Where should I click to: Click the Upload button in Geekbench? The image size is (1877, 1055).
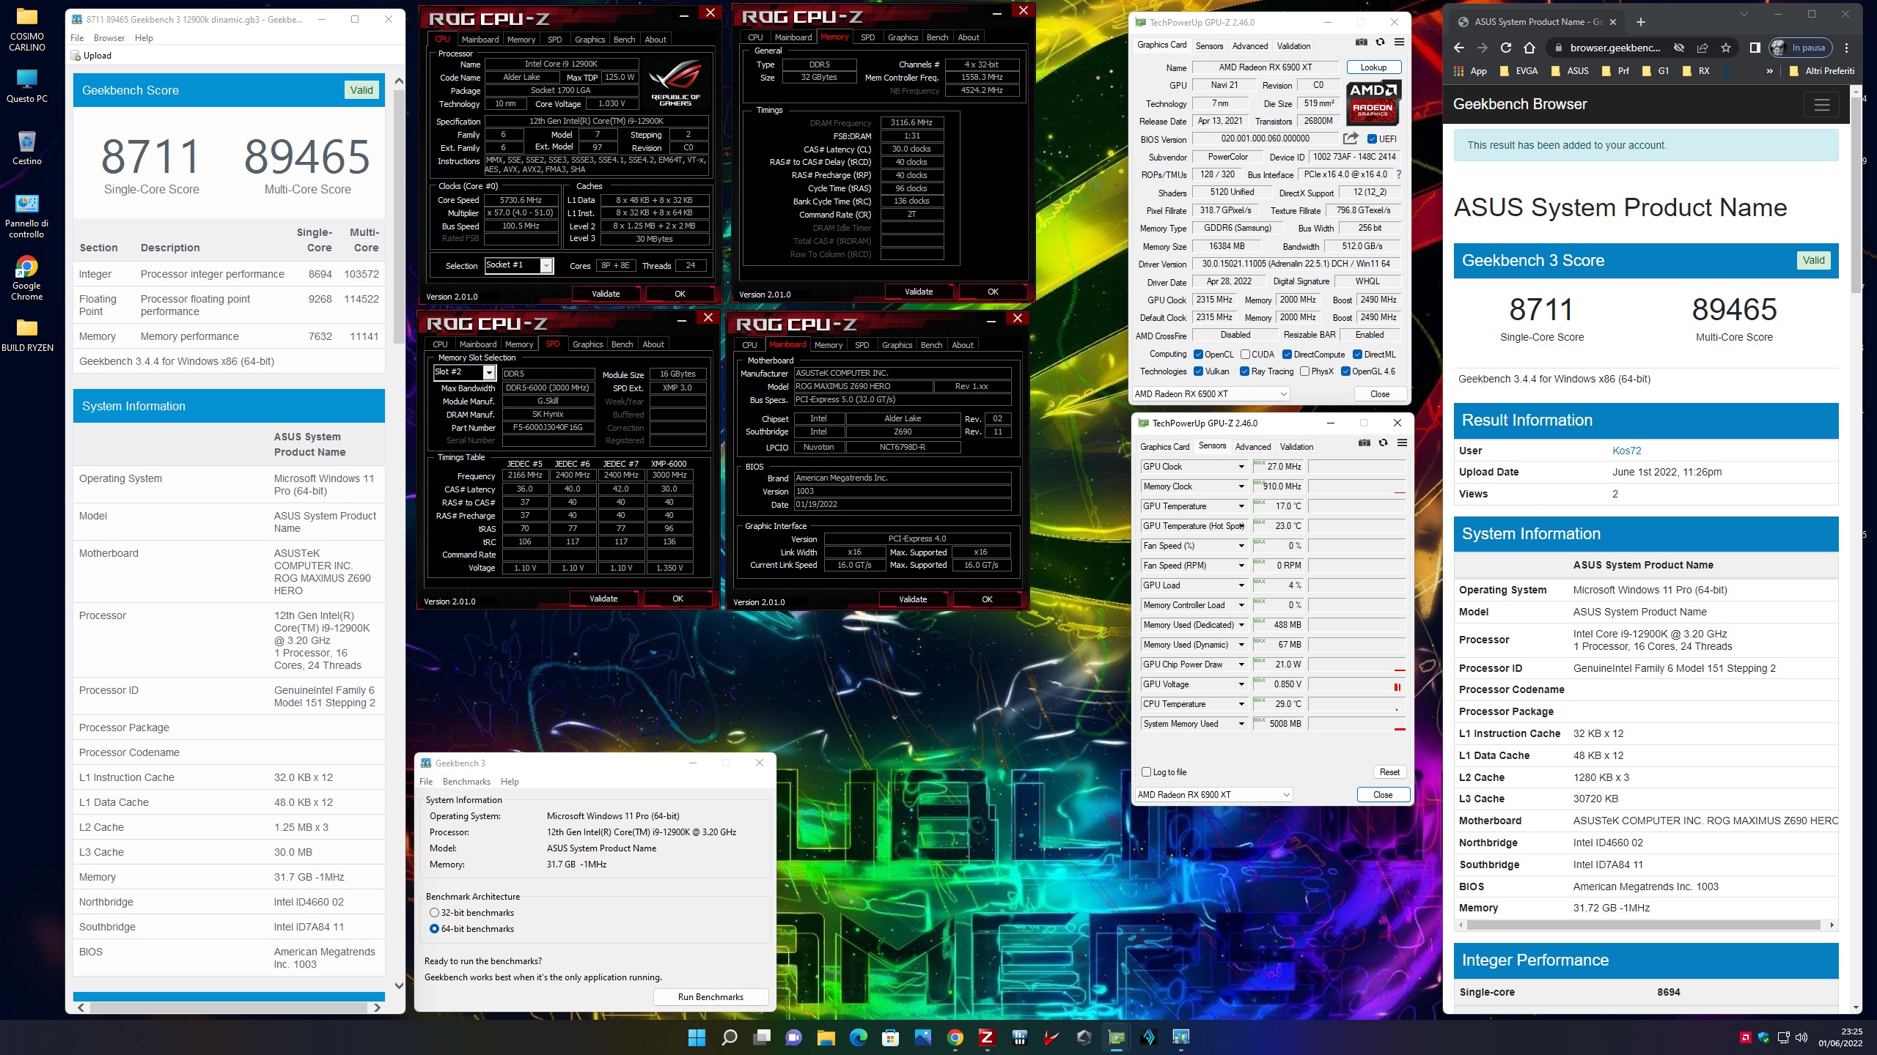(92, 56)
